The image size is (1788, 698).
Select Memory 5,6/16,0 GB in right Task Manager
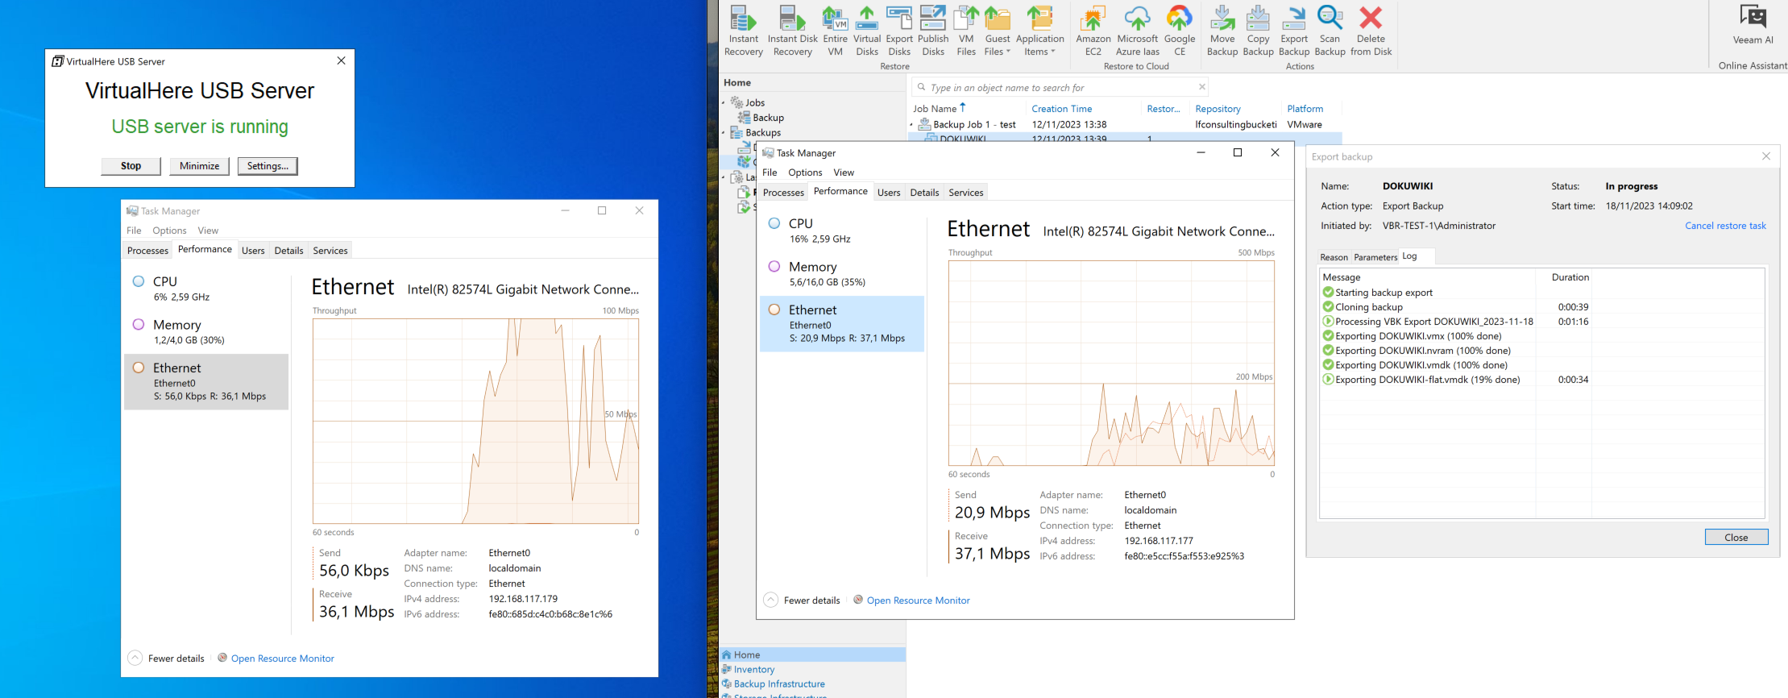tap(842, 274)
